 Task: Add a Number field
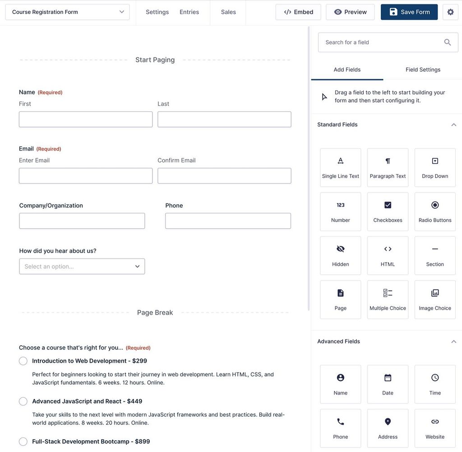[340, 212]
